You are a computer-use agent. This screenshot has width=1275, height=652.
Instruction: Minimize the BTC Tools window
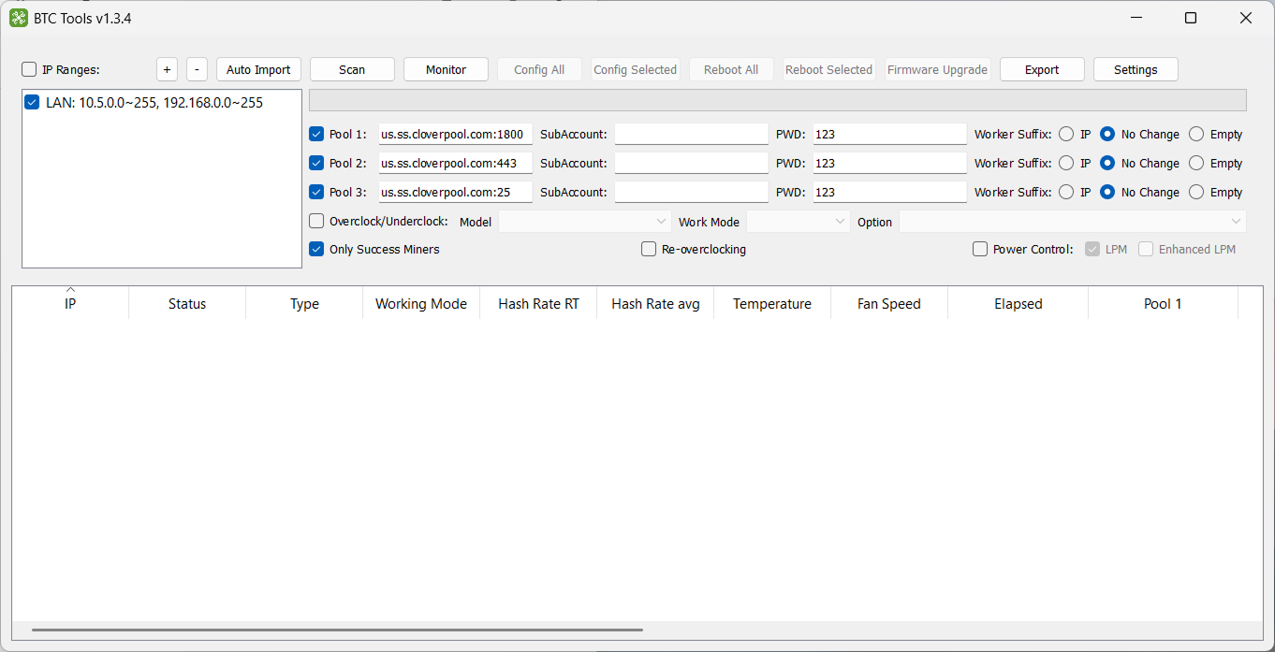pos(1136,18)
